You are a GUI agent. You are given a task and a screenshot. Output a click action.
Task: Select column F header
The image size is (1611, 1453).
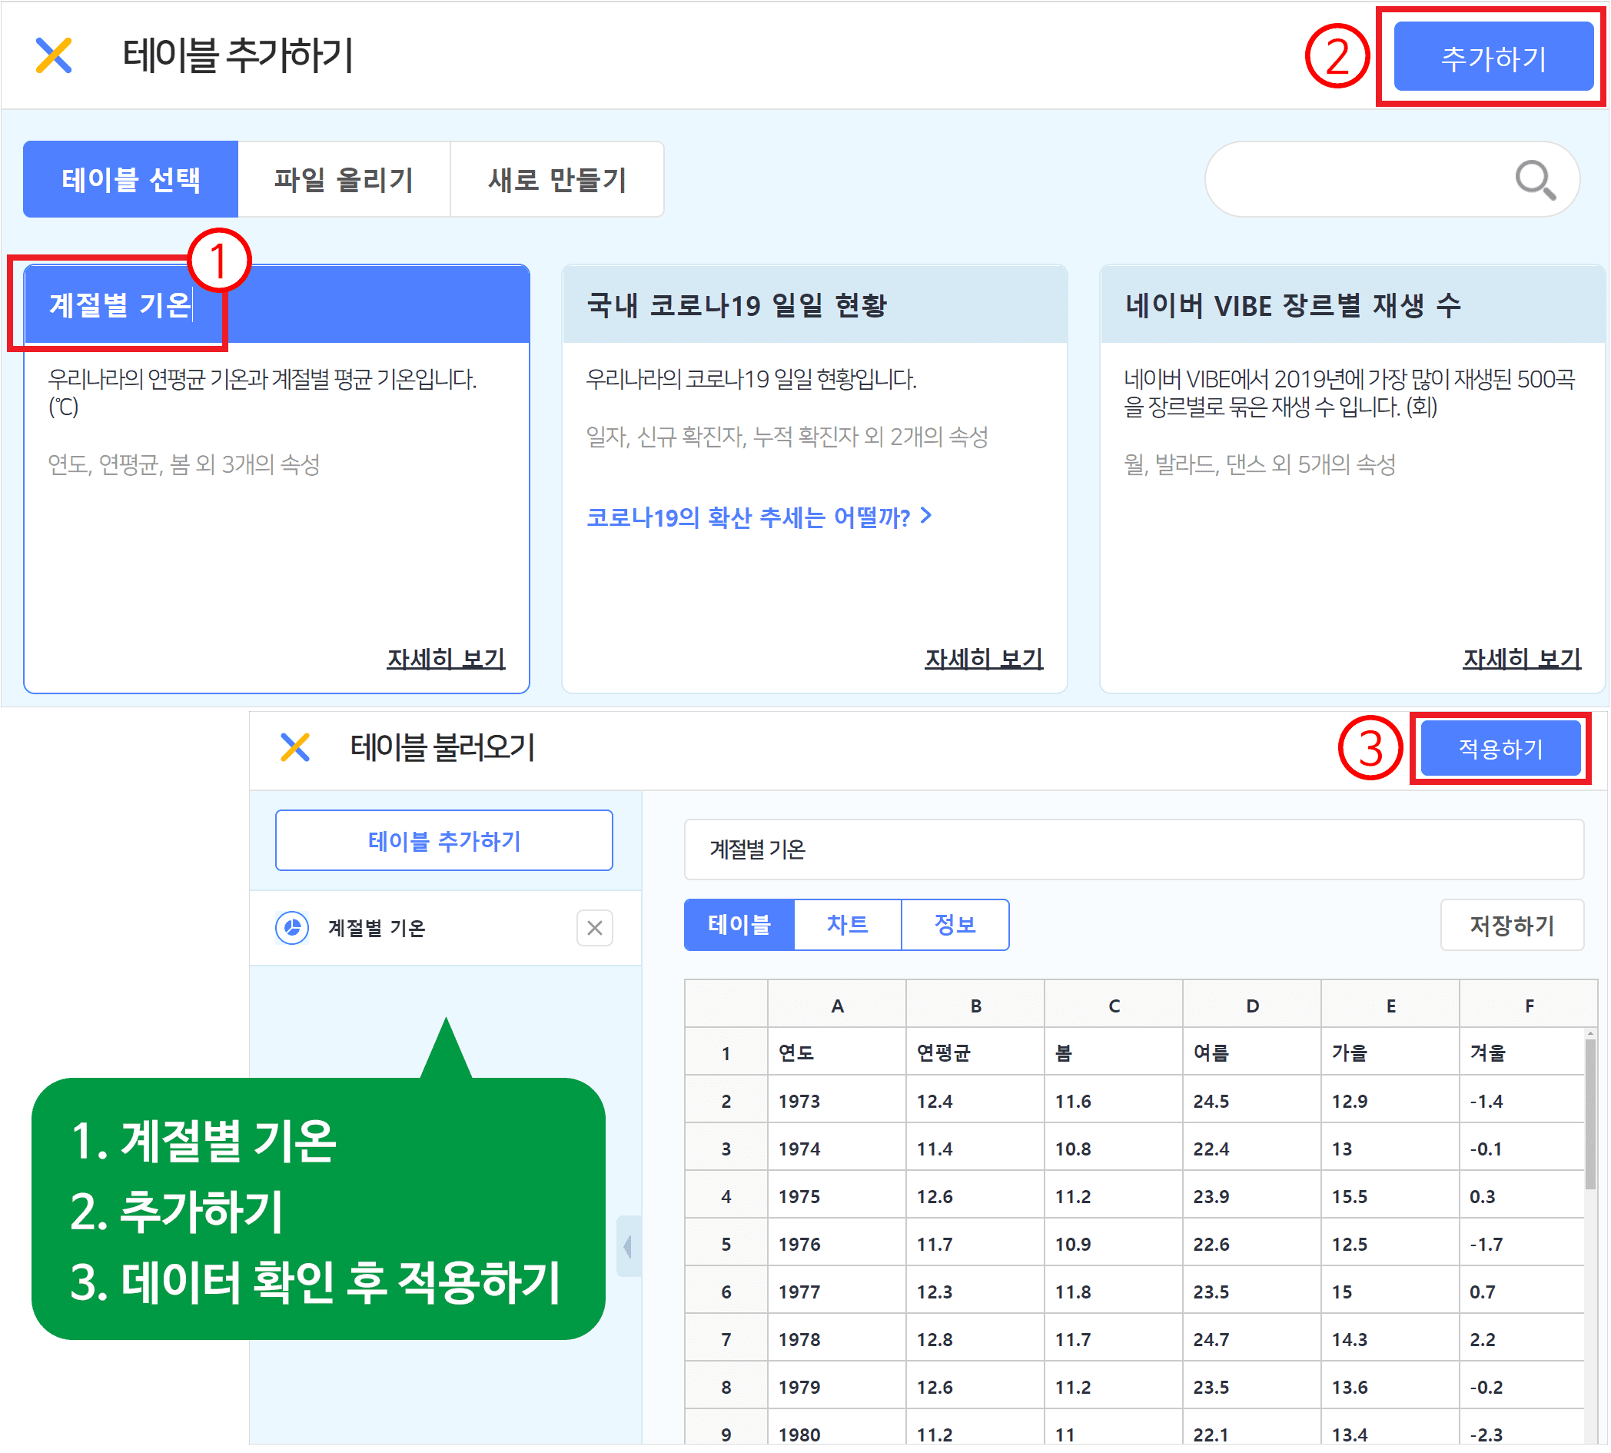(1530, 1005)
